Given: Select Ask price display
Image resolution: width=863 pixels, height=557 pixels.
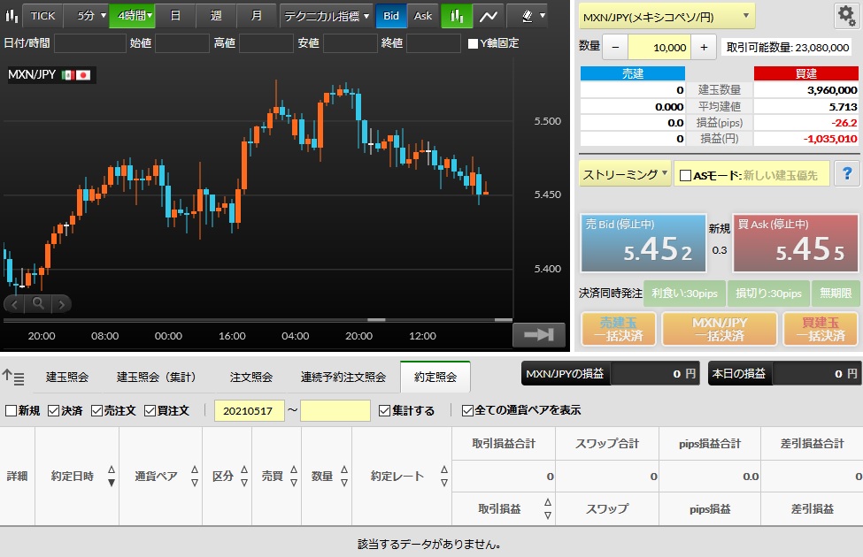Looking at the screenshot, I should click(x=423, y=16).
